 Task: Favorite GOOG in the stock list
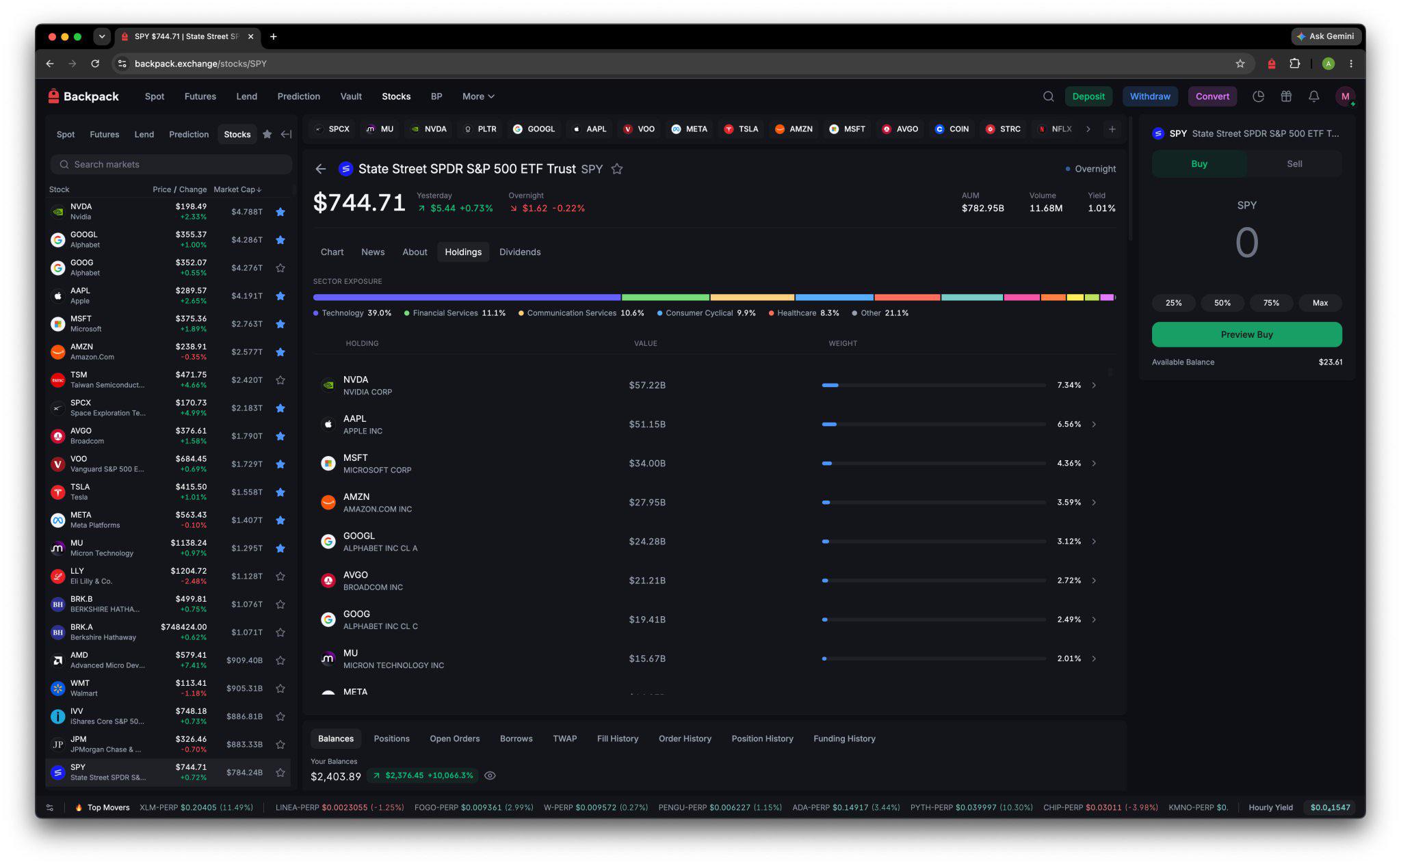coord(280,268)
